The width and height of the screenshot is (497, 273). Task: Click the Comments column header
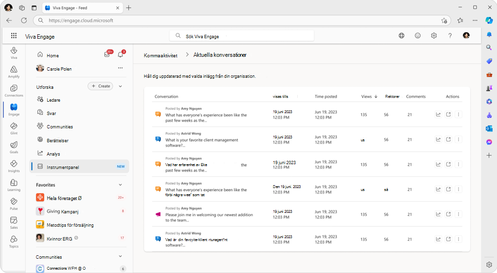coord(416,96)
